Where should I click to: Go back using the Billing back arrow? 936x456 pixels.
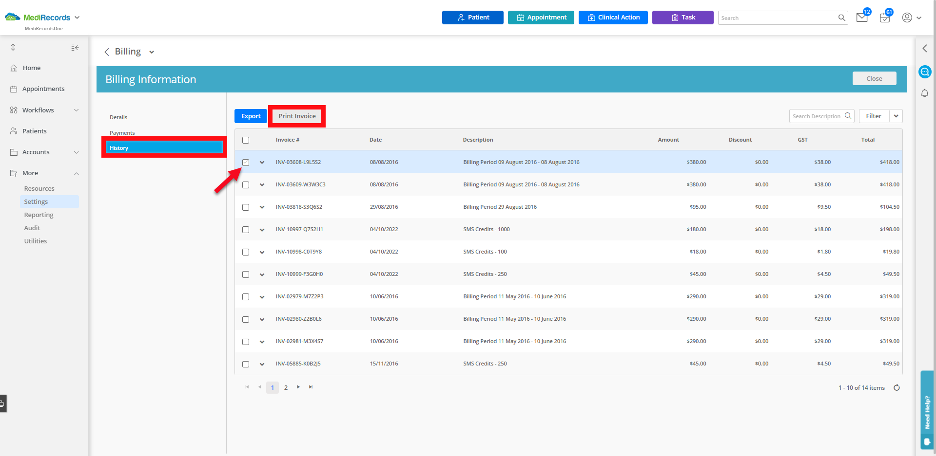[x=107, y=52]
